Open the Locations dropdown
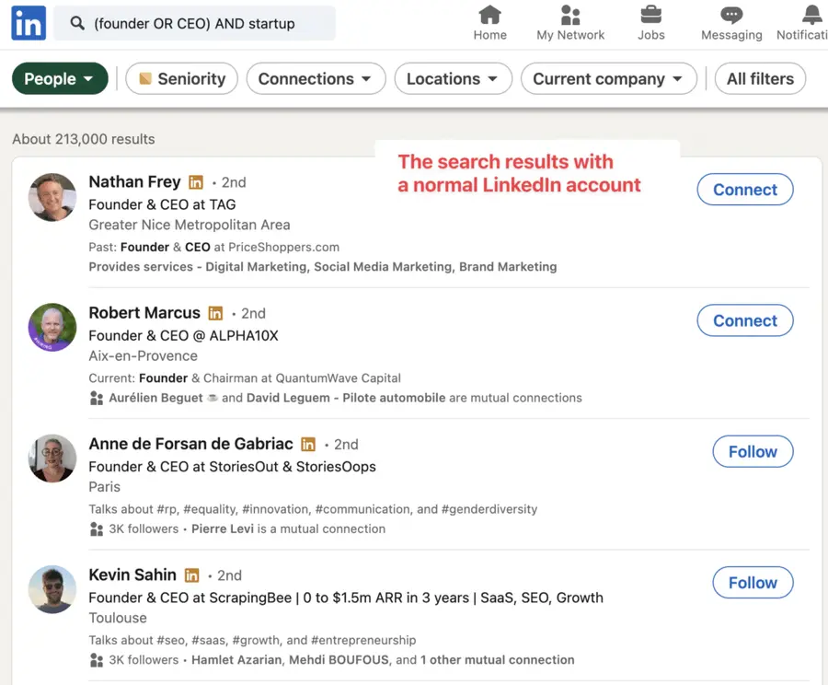Viewport: 828px width, 685px height. (453, 79)
